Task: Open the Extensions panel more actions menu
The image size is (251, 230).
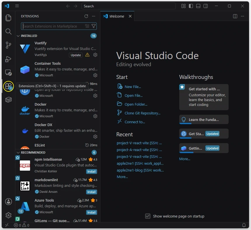Action: 94,16
